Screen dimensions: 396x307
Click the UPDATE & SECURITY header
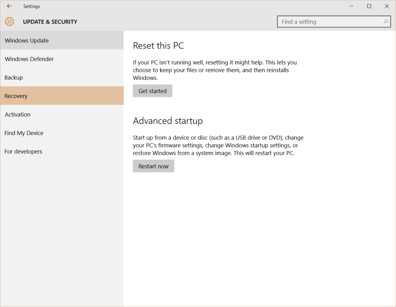50,22
